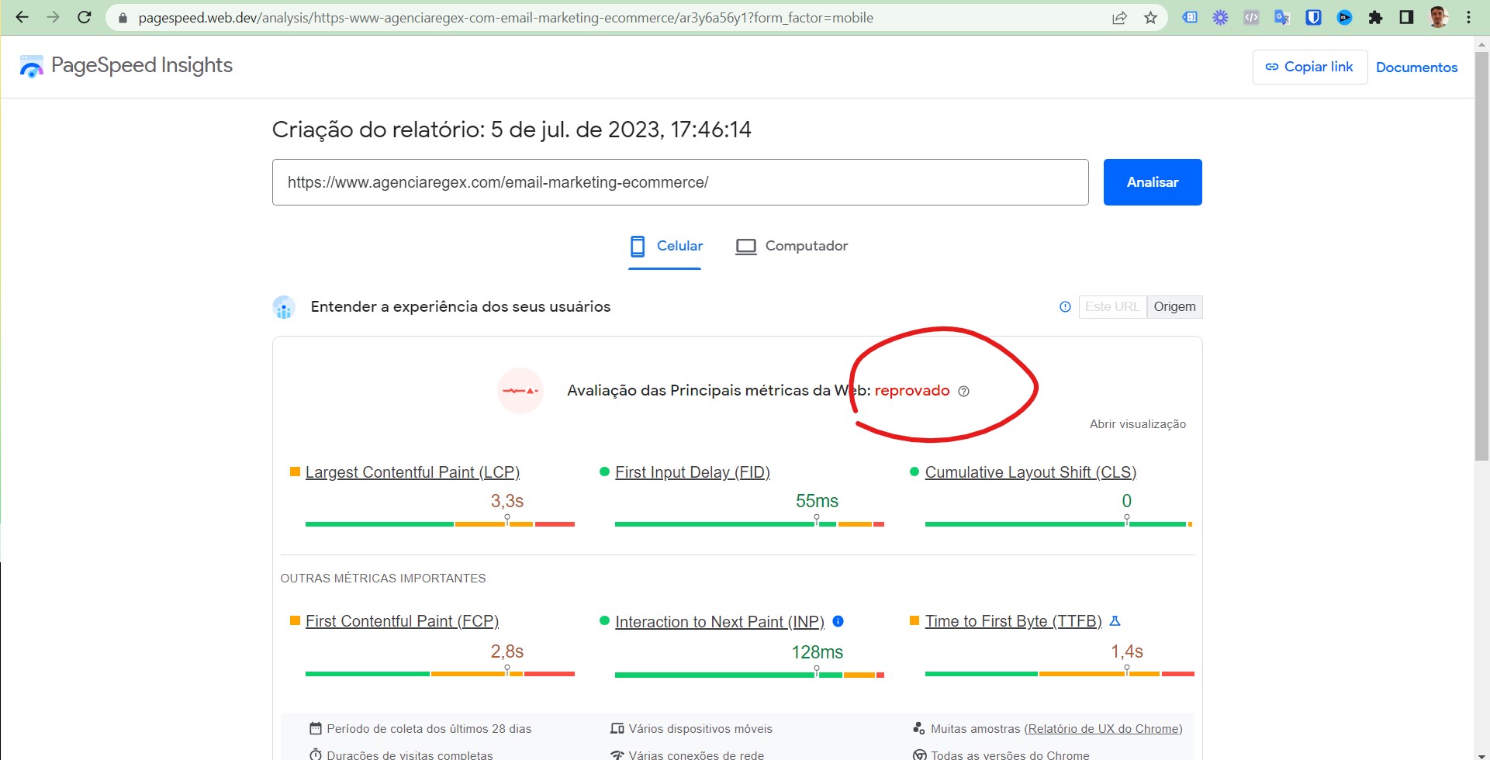
Task: Open First Contentful Paint (FCP) link
Action: [x=402, y=621]
